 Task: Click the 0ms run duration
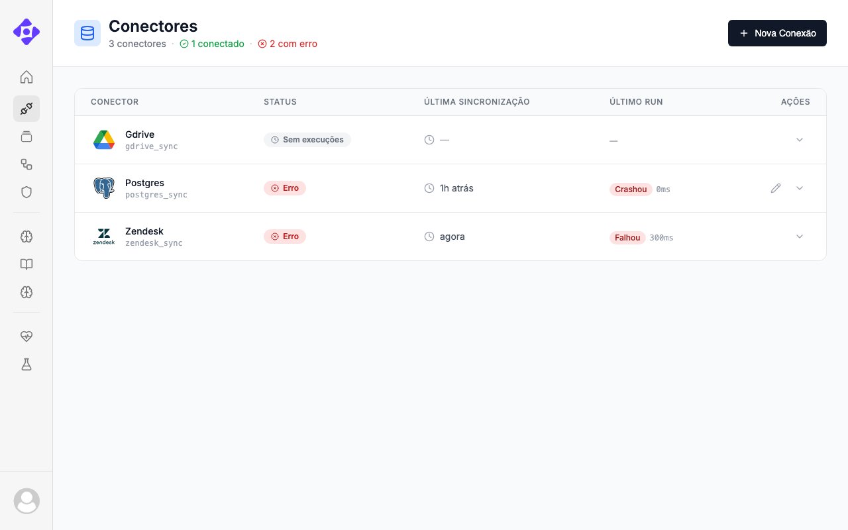pyautogui.click(x=663, y=189)
